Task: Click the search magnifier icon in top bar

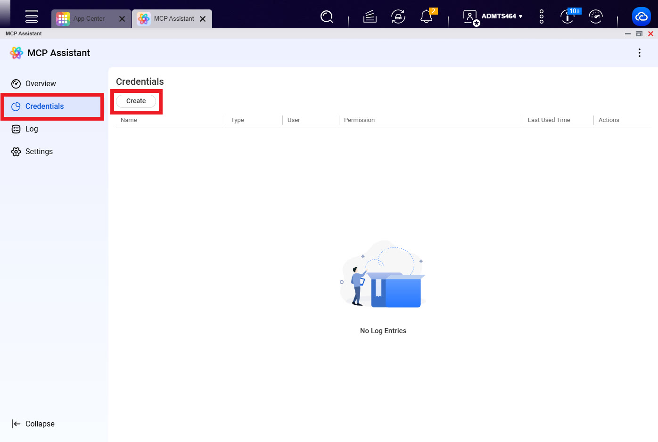Action: pos(327,17)
